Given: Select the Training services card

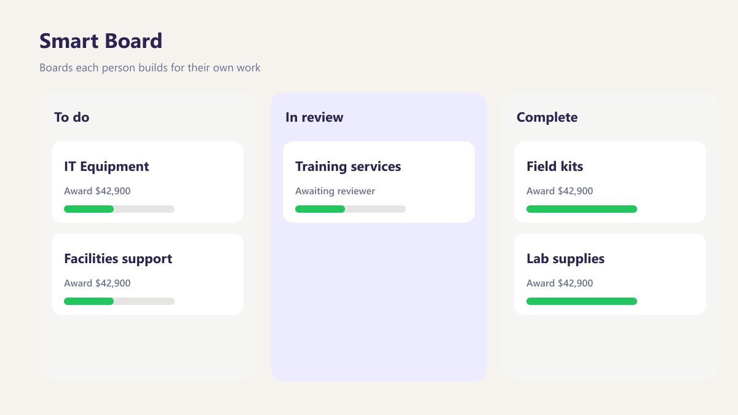Looking at the screenshot, I should (x=379, y=182).
